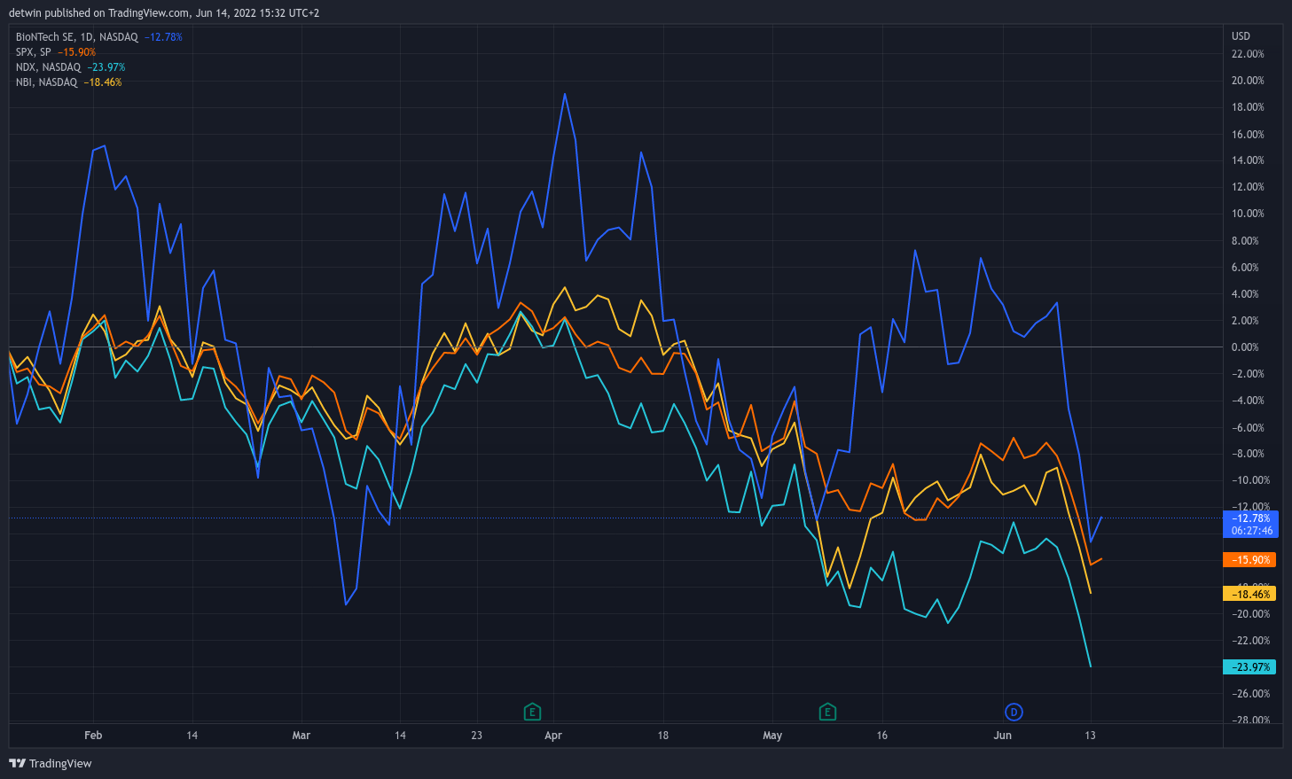This screenshot has width=1292, height=779.
Task: Click the blue −12.78% price tag on the scale
Action: [x=1250, y=518]
